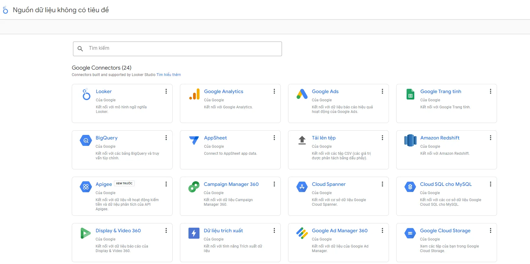Viewport: 530px width, 264px height.
Task: Open more options for Cloud SQL cho MySQL
Action: (x=491, y=184)
